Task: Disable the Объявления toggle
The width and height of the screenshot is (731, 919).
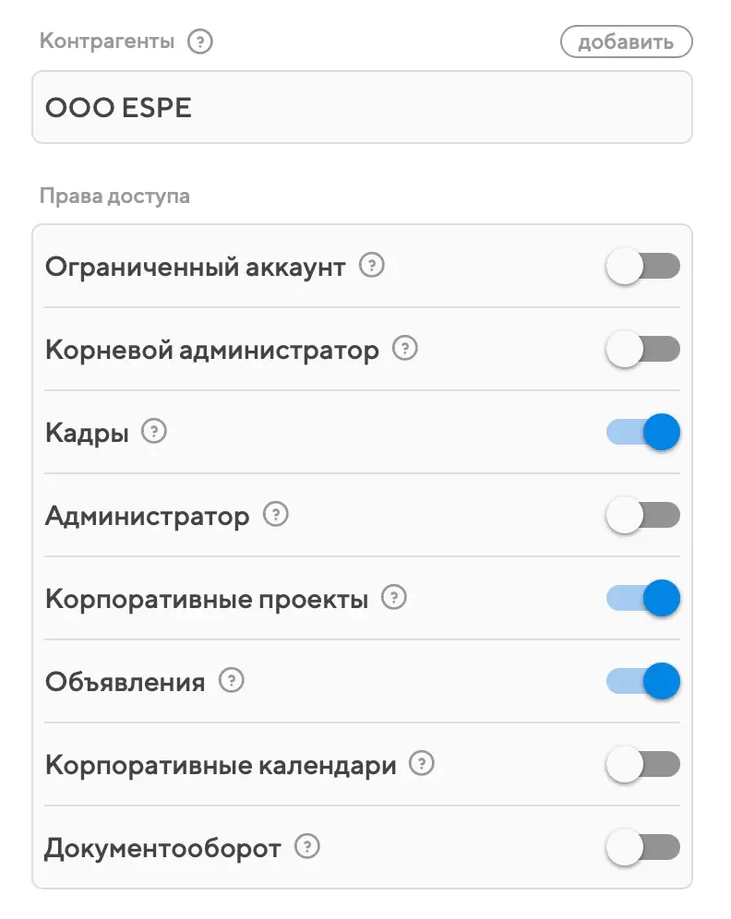Action: tap(642, 682)
